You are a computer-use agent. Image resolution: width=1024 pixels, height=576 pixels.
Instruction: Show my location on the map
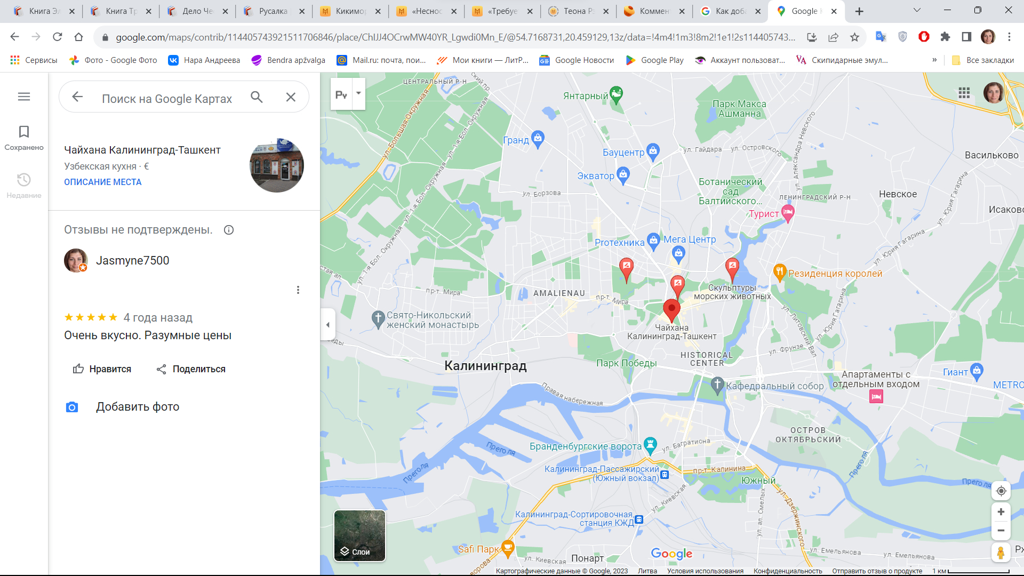coord(1001,491)
